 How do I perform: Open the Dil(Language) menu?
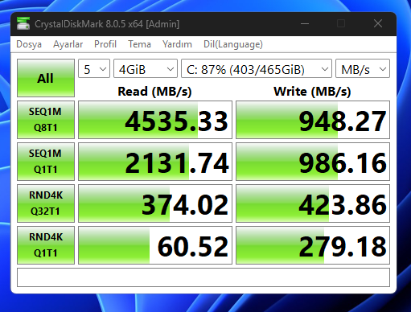233,44
